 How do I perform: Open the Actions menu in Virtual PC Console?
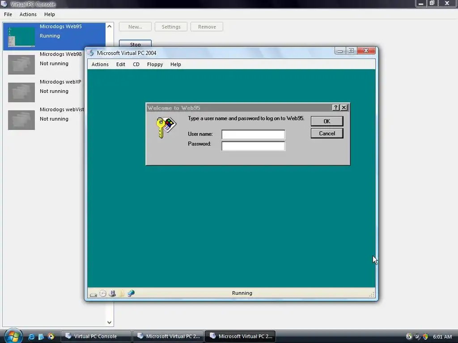[28, 14]
